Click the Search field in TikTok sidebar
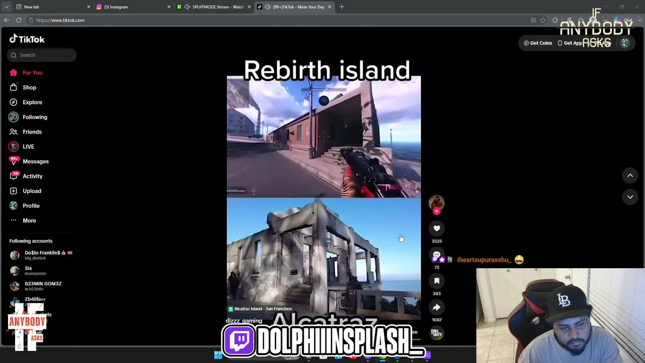This screenshot has height=363, width=645. coord(42,55)
